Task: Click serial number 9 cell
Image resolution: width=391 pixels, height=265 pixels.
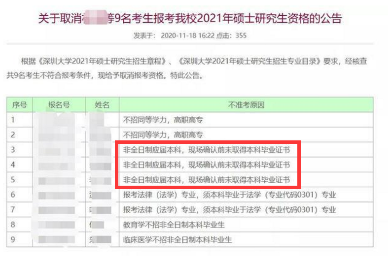Action: (20, 239)
